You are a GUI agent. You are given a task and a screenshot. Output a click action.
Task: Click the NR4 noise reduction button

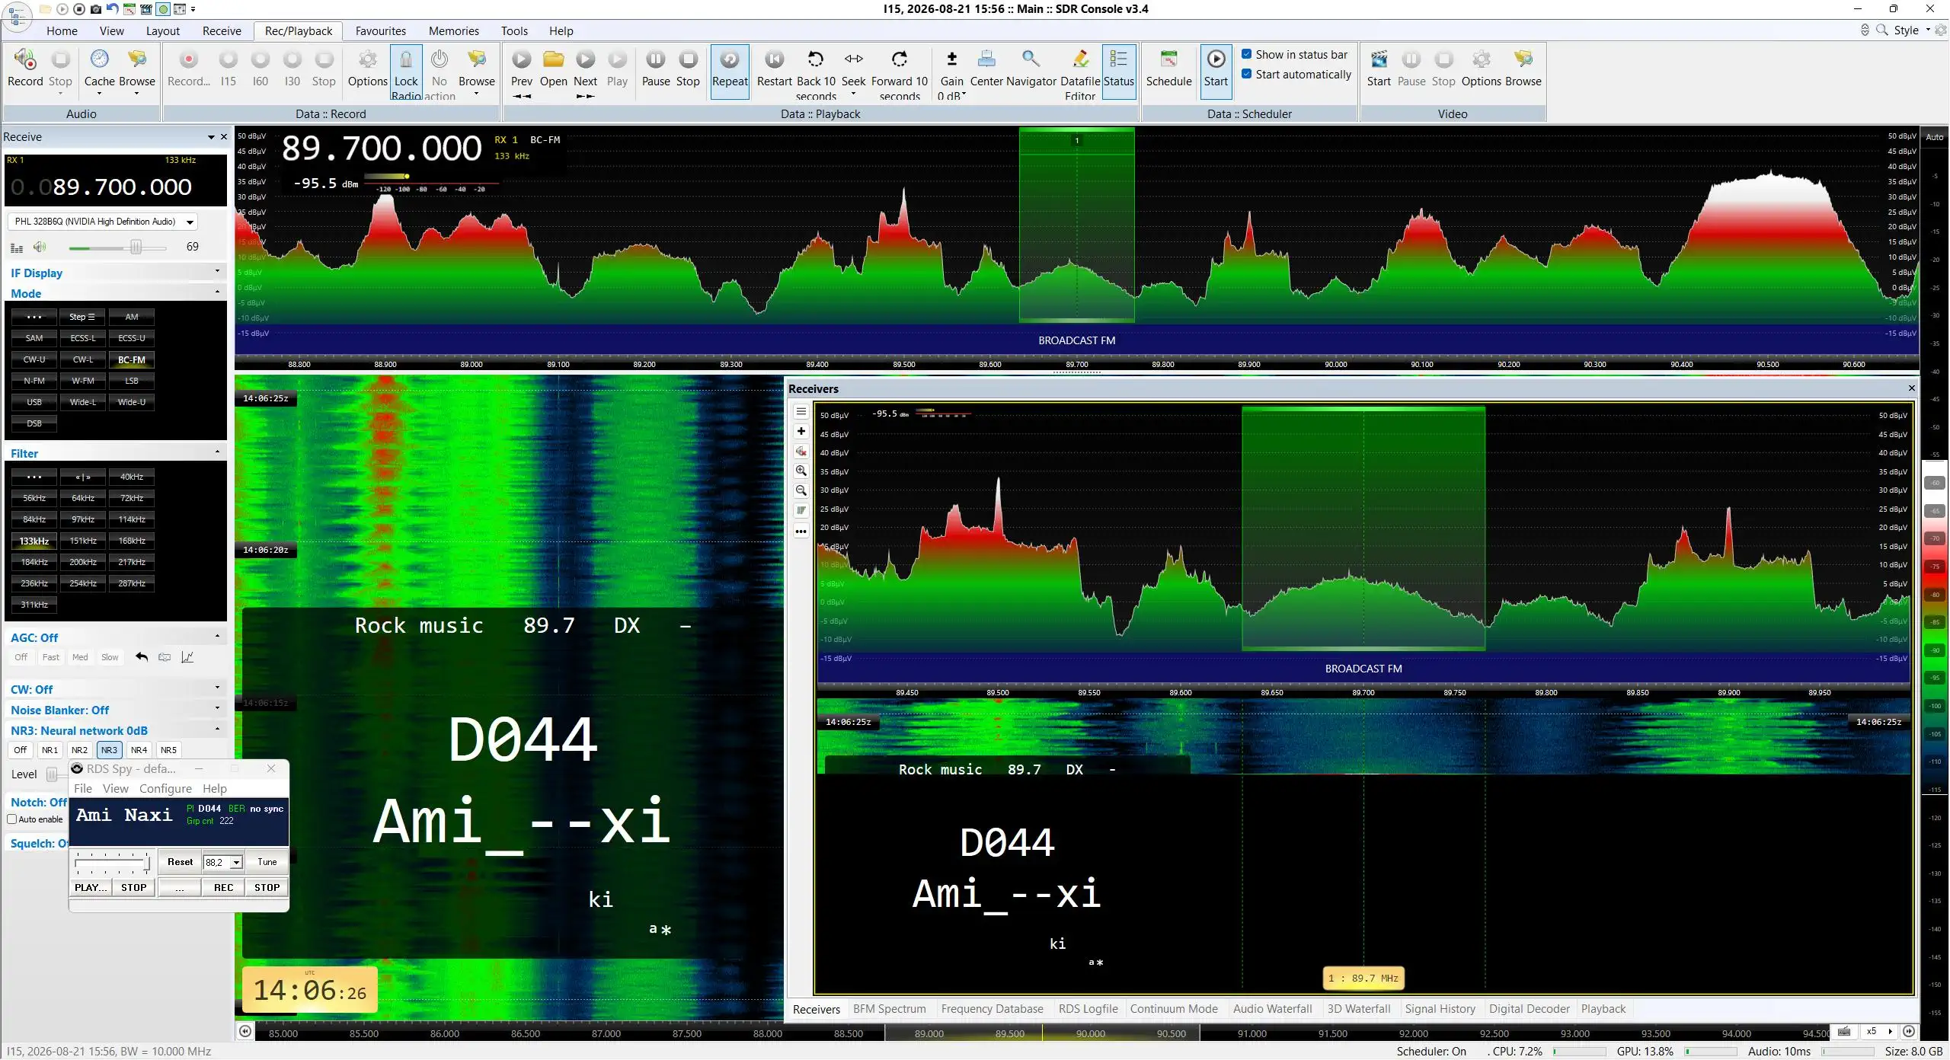pyautogui.click(x=139, y=749)
